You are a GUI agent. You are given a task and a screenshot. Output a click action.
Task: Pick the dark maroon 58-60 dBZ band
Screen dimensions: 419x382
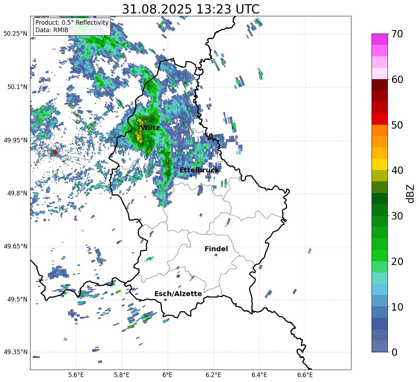click(379, 85)
